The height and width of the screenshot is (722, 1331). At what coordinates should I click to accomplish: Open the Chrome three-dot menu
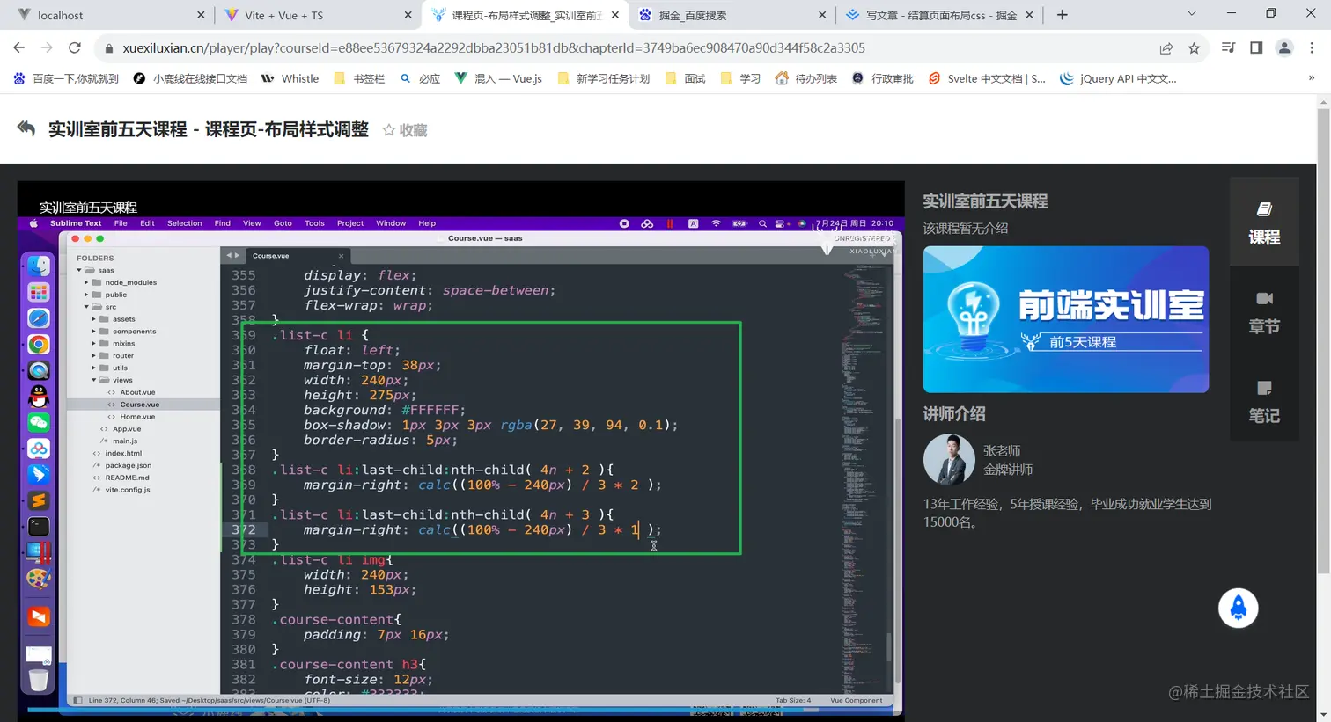[x=1313, y=48]
